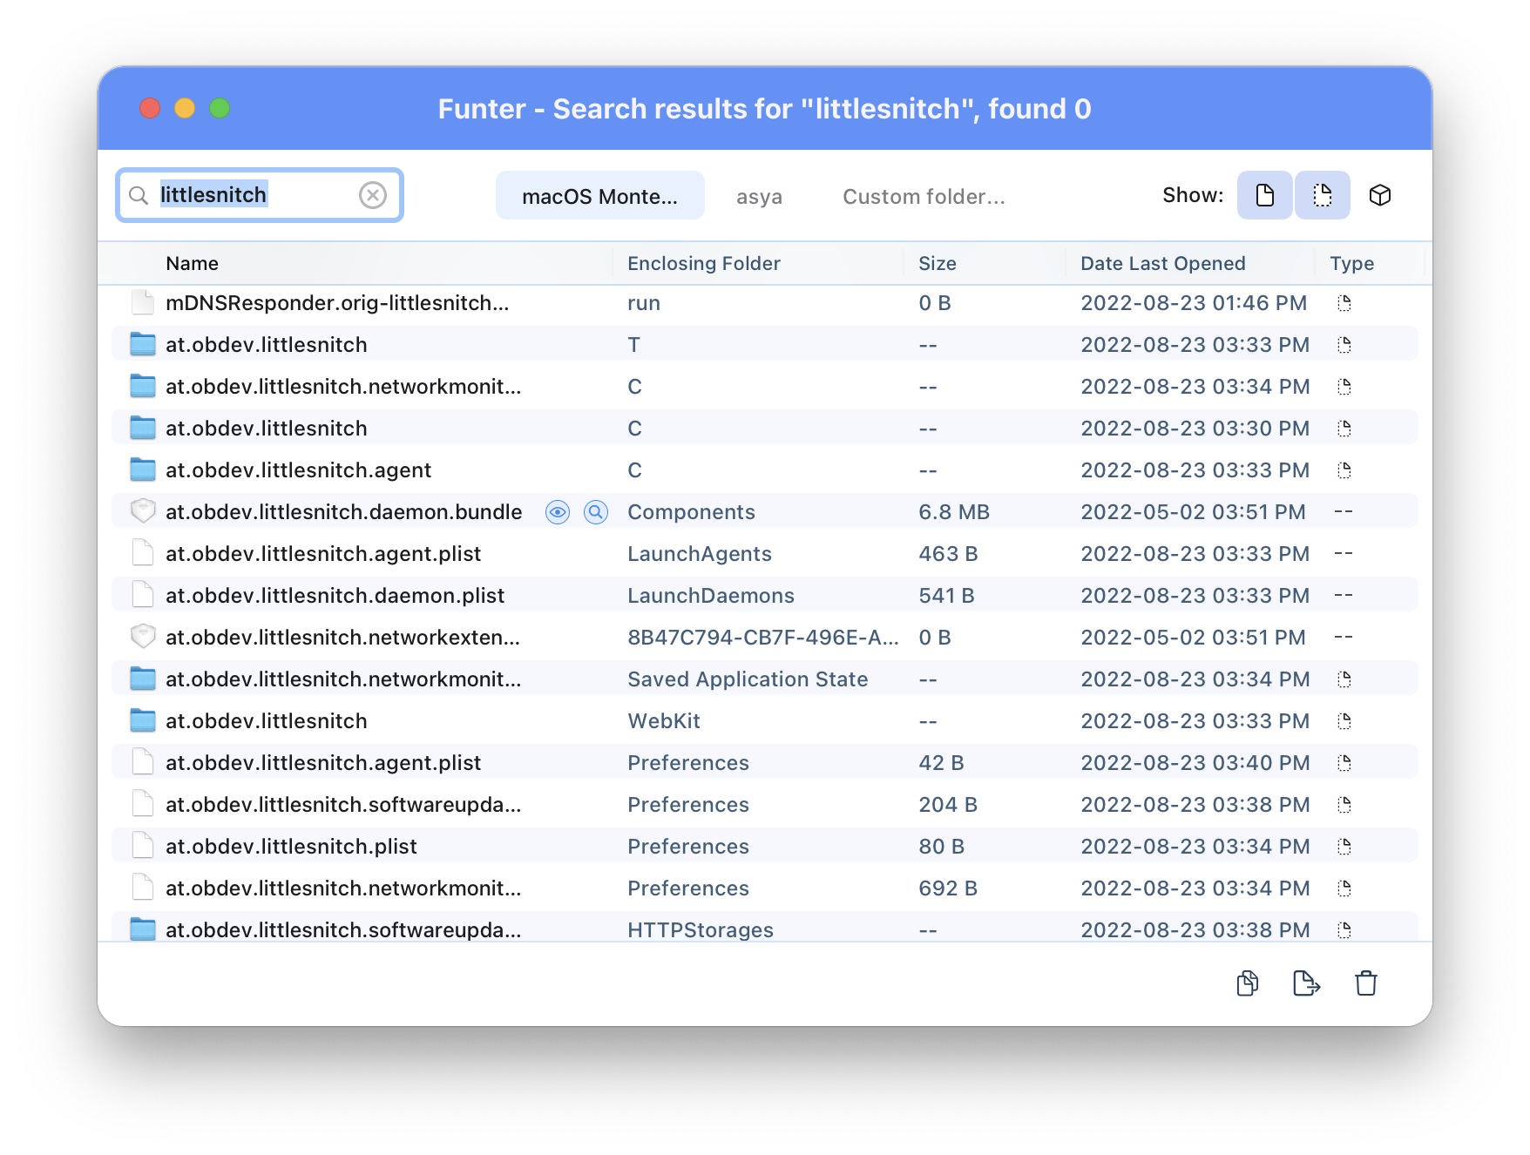Switch to macOS Monterey search scope

(x=599, y=196)
